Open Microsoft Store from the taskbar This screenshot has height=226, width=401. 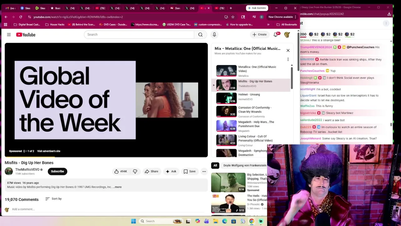click(x=234, y=221)
